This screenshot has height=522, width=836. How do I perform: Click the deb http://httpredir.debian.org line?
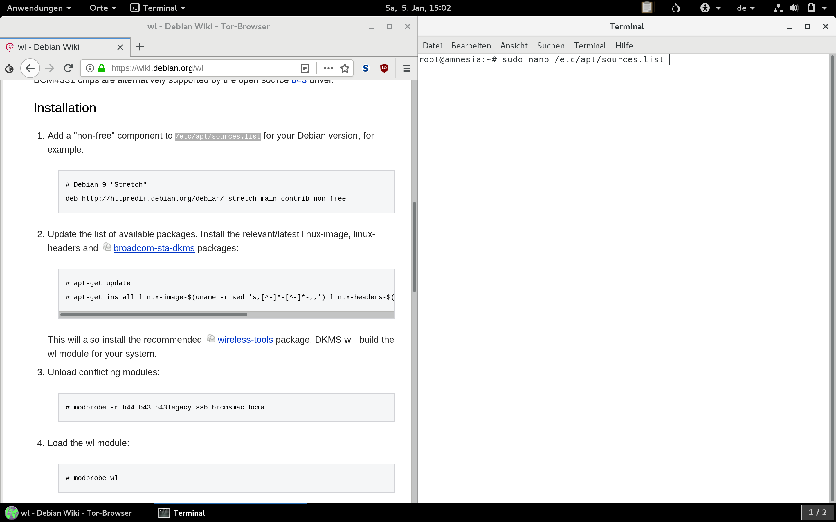tap(206, 199)
